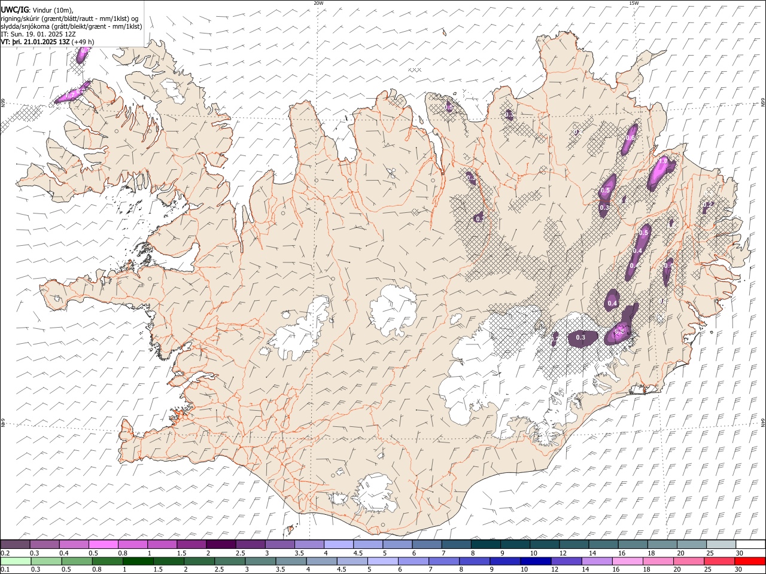Select the 'VT: þri. 21.01.2025 13Z (+49 h)' line
This screenshot has height=574, width=766.
tap(47, 42)
